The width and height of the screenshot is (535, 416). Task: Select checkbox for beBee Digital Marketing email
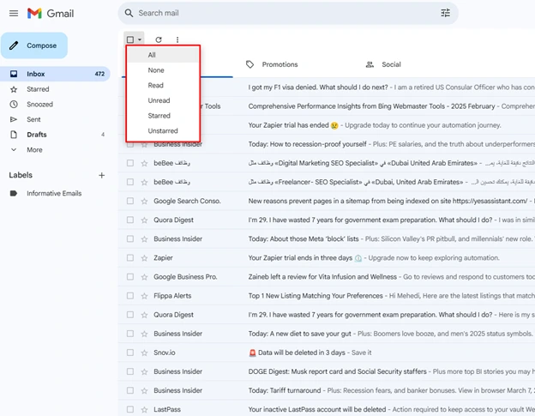click(x=130, y=163)
